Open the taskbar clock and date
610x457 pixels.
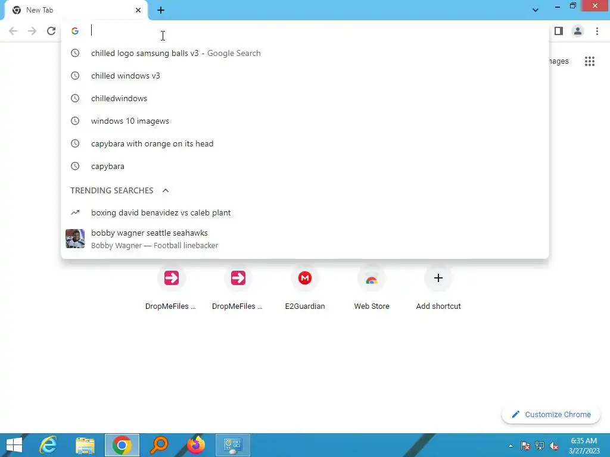pos(584,446)
